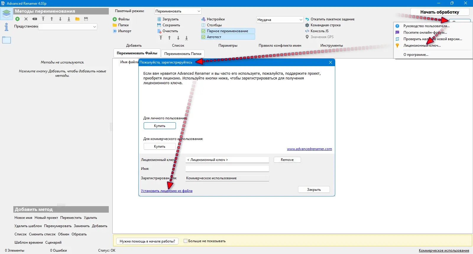The width and height of the screenshot is (473, 254).
Task: Move list item to bottom arrow
Action: coord(187,38)
